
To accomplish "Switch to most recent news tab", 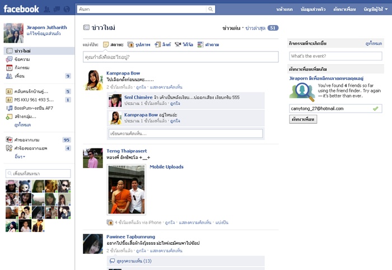I will click(x=255, y=28).
